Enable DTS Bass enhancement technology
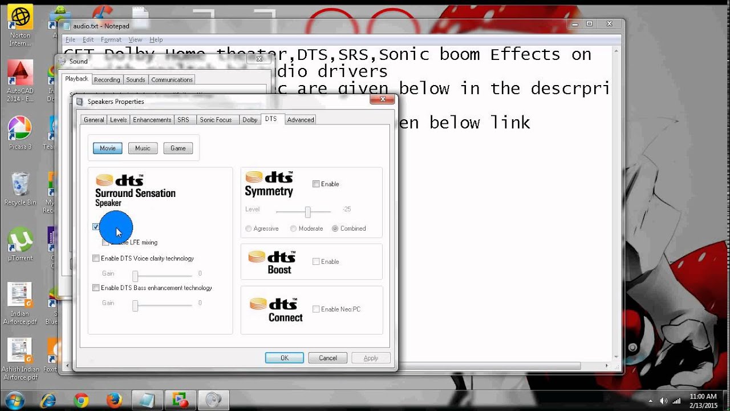 [96, 288]
